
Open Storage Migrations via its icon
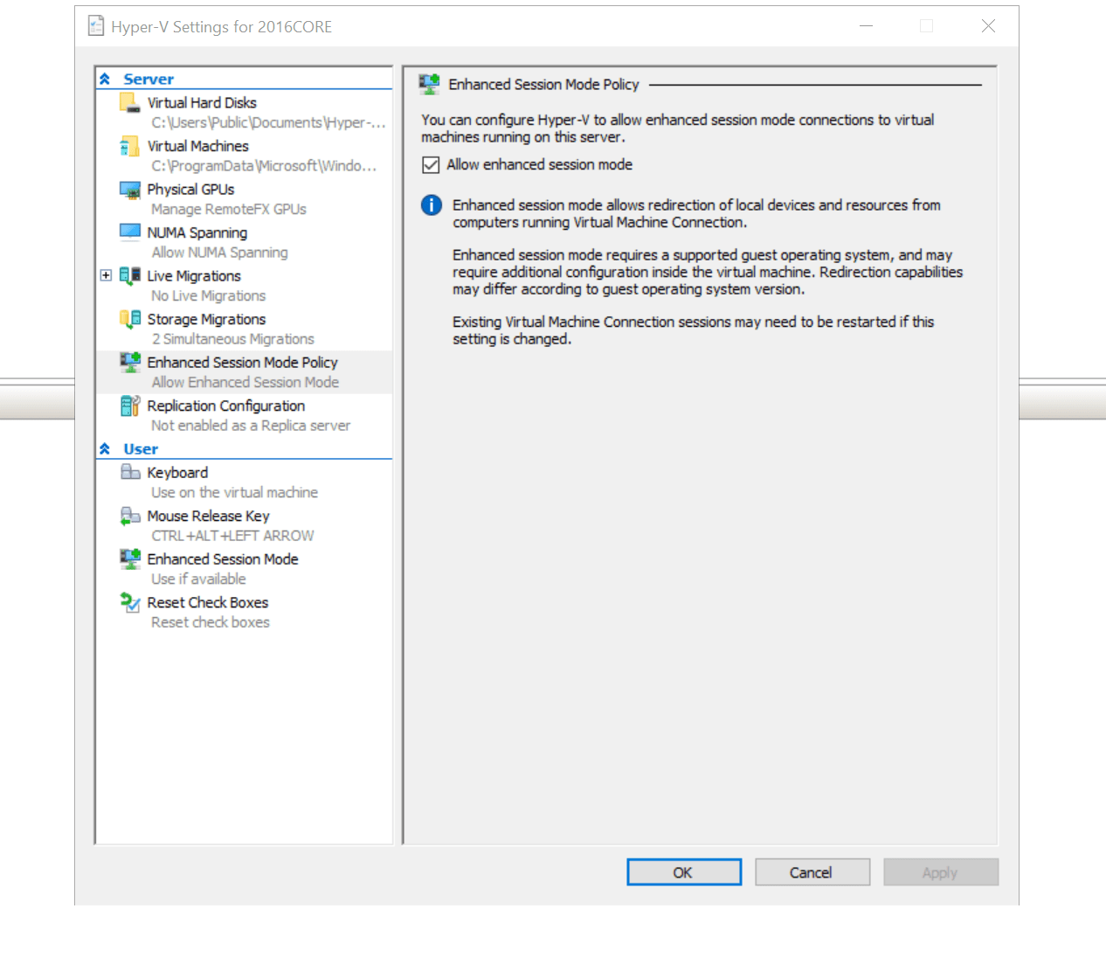tap(128, 319)
